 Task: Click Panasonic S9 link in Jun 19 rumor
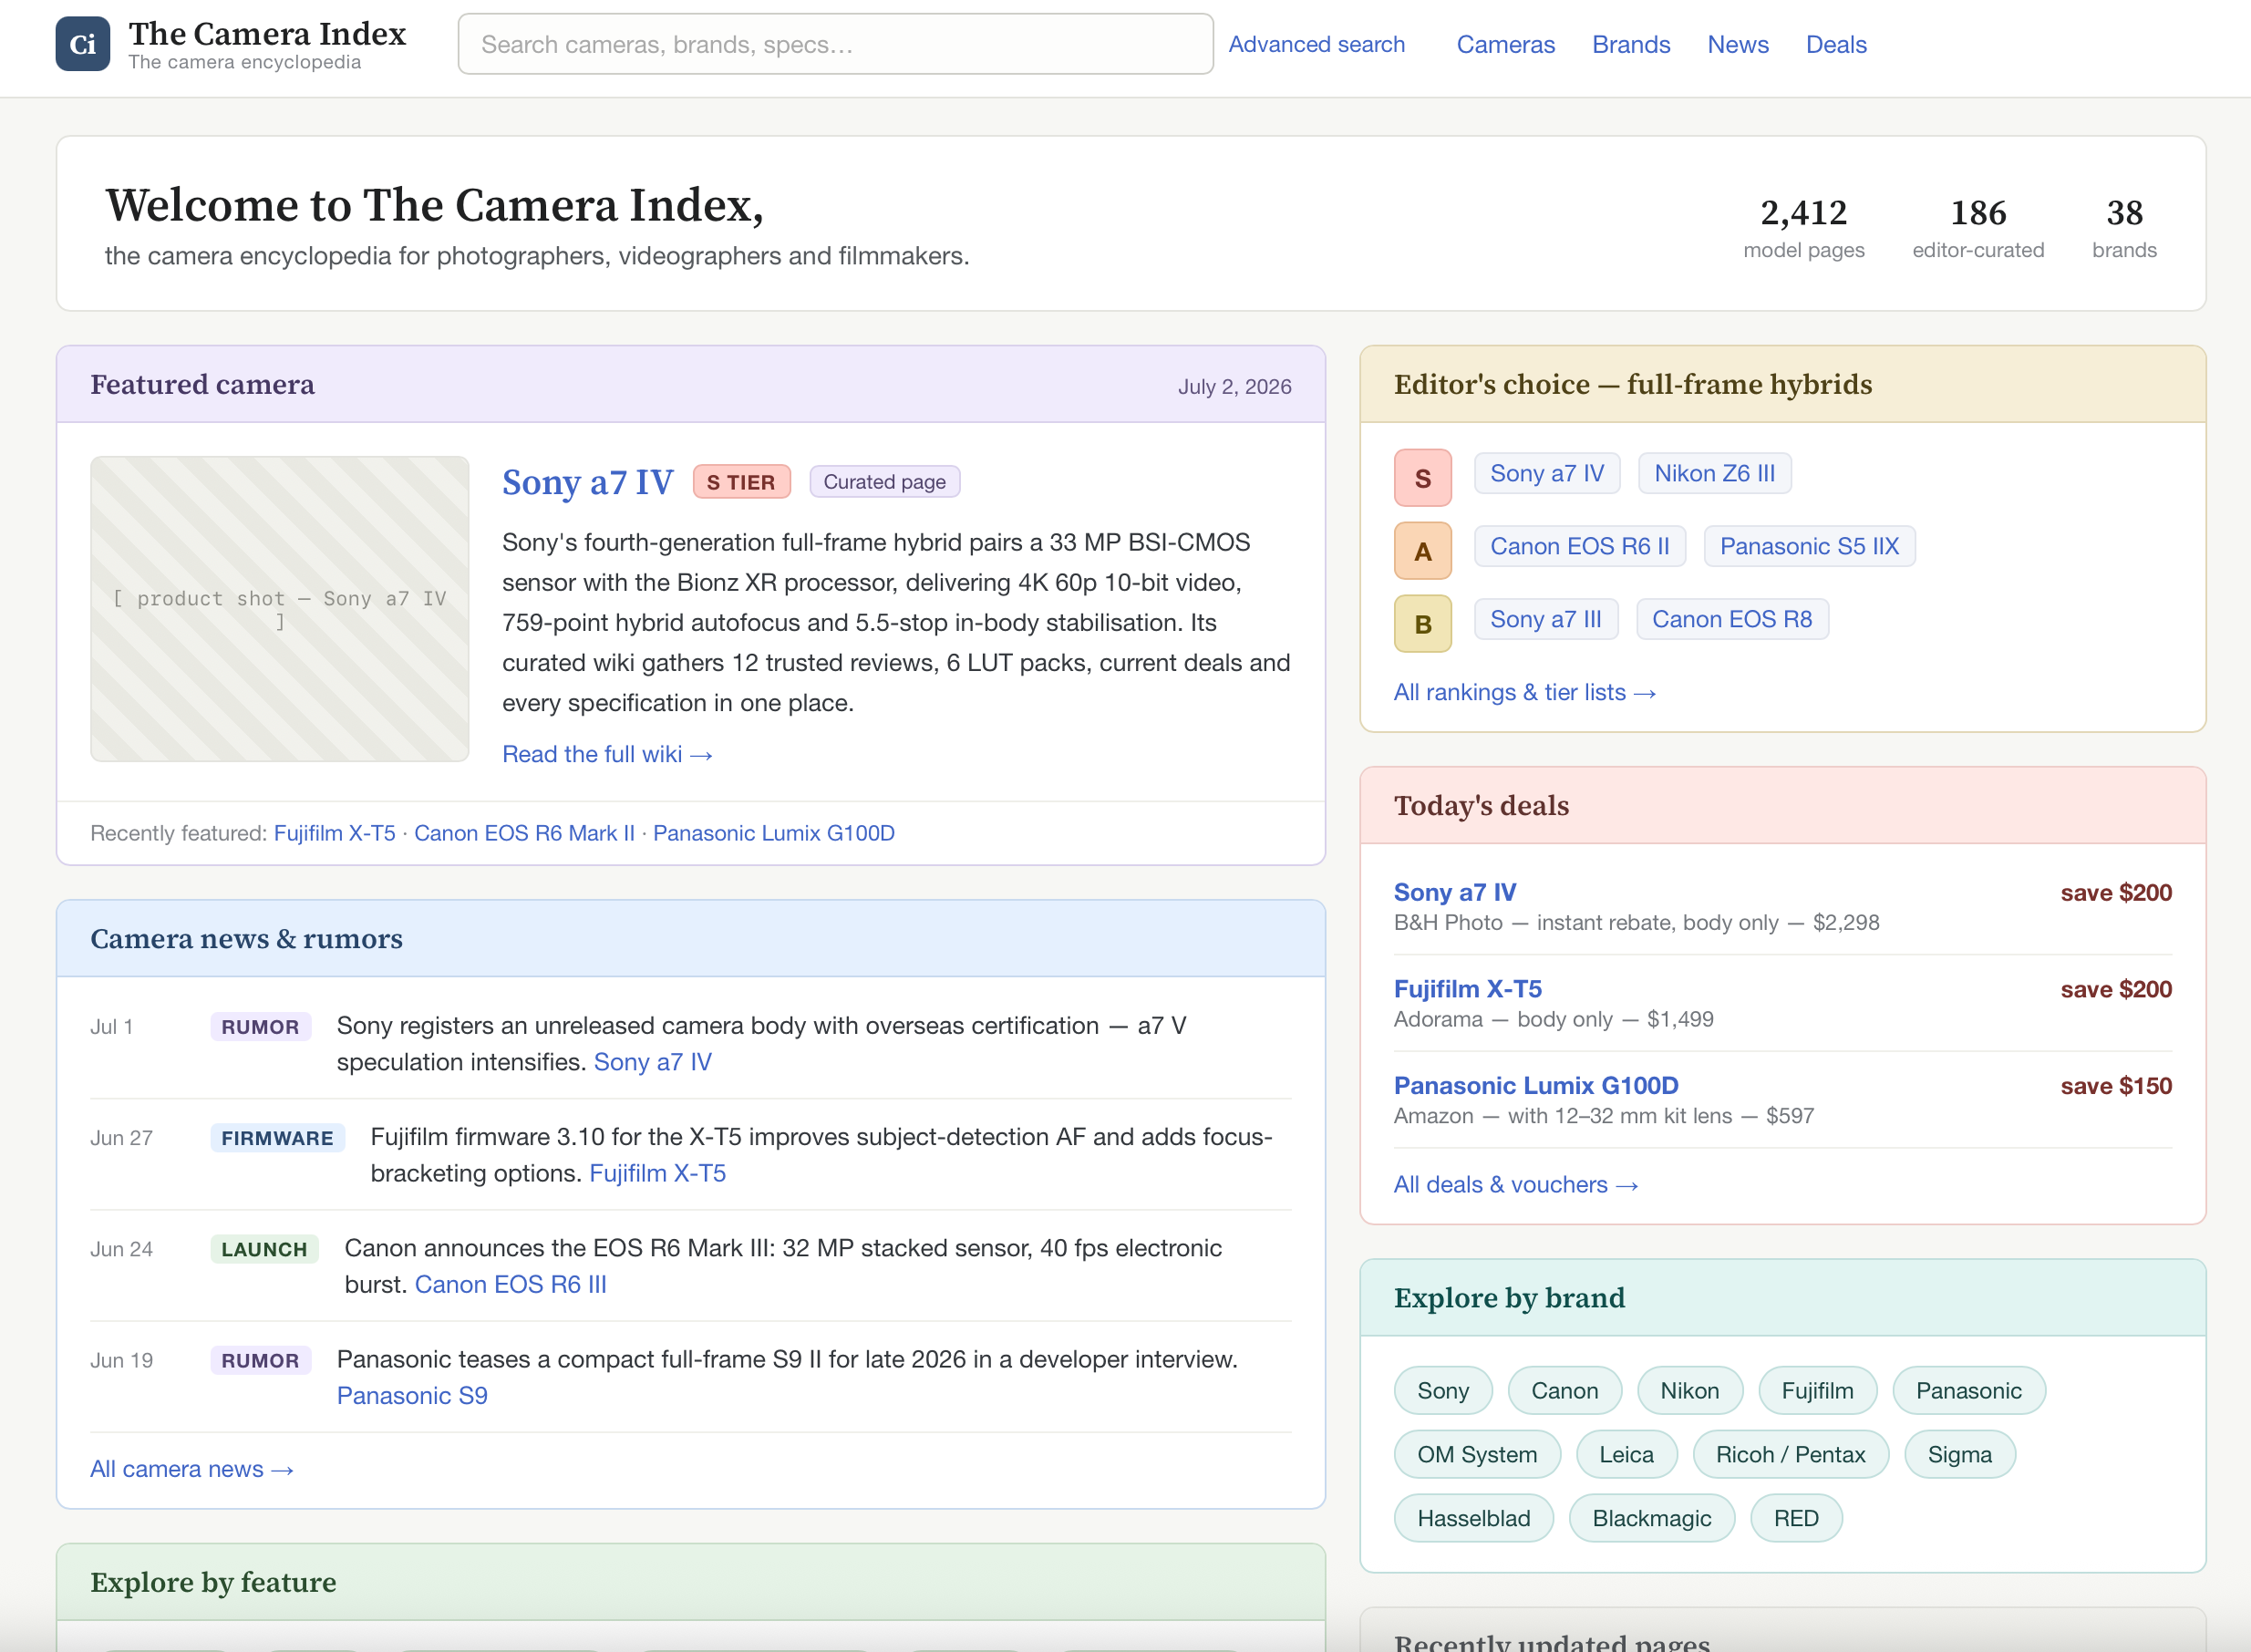[412, 1396]
